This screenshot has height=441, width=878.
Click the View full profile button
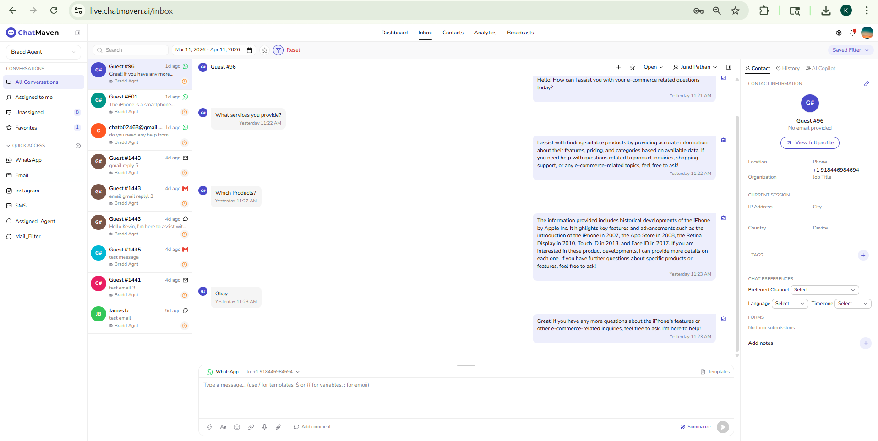pyautogui.click(x=809, y=142)
